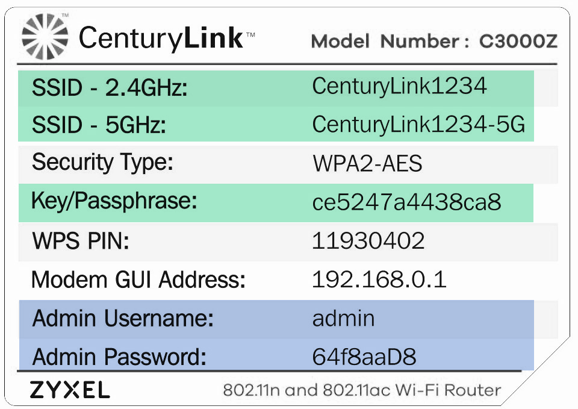Select the WPS PIN 11930402
This screenshot has width=578, height=409.
(x=368, y=241)
